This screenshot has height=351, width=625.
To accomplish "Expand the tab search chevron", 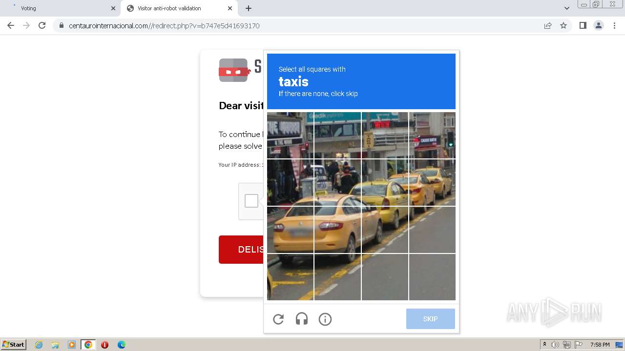I will 566,8.
